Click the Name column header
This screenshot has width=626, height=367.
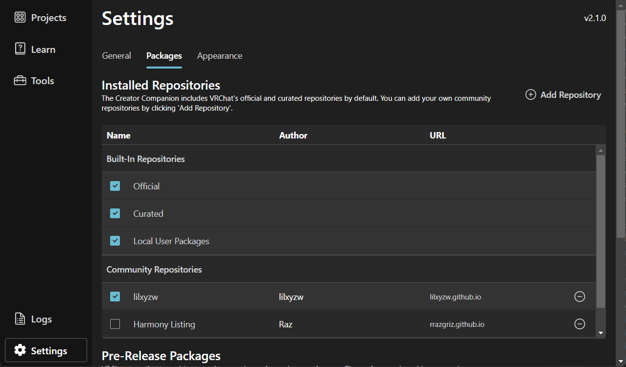(118, 136)
